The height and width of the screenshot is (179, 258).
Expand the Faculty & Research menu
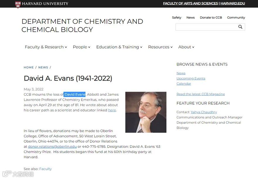(46, 47)
